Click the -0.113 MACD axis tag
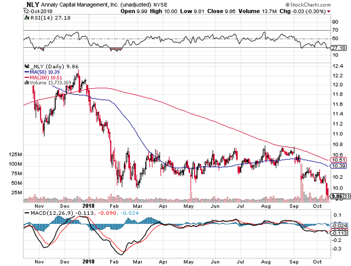This screenshot has width=351, height=266. coord(339,233)
